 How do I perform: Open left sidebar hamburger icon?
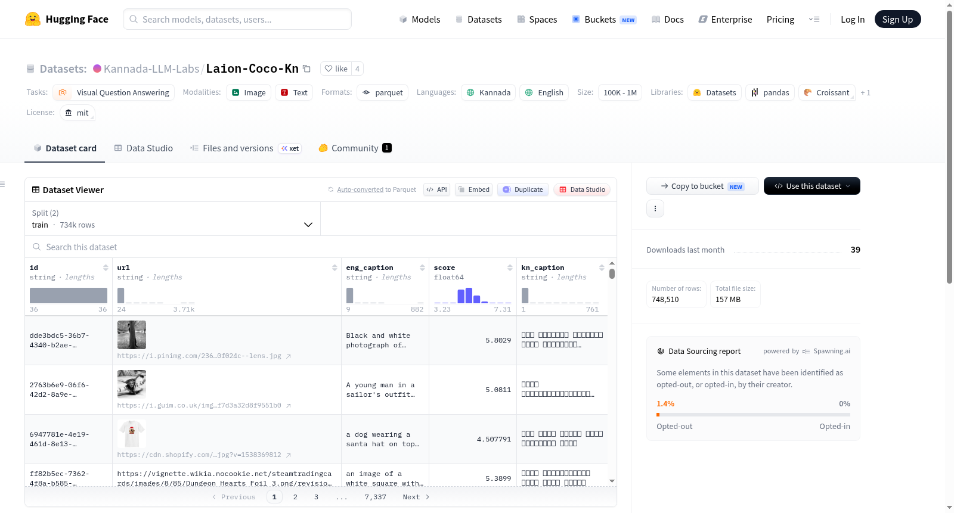point(2,184)
